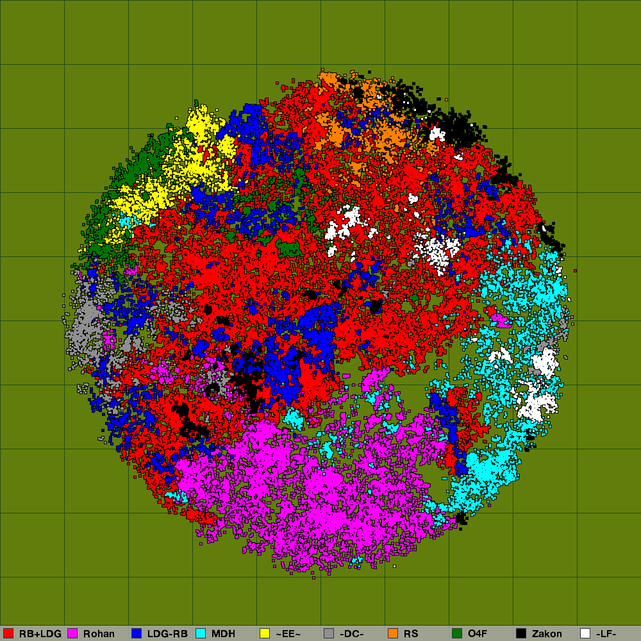Select the -LF- legend label

pyautogui.click(x=606, y=634)
